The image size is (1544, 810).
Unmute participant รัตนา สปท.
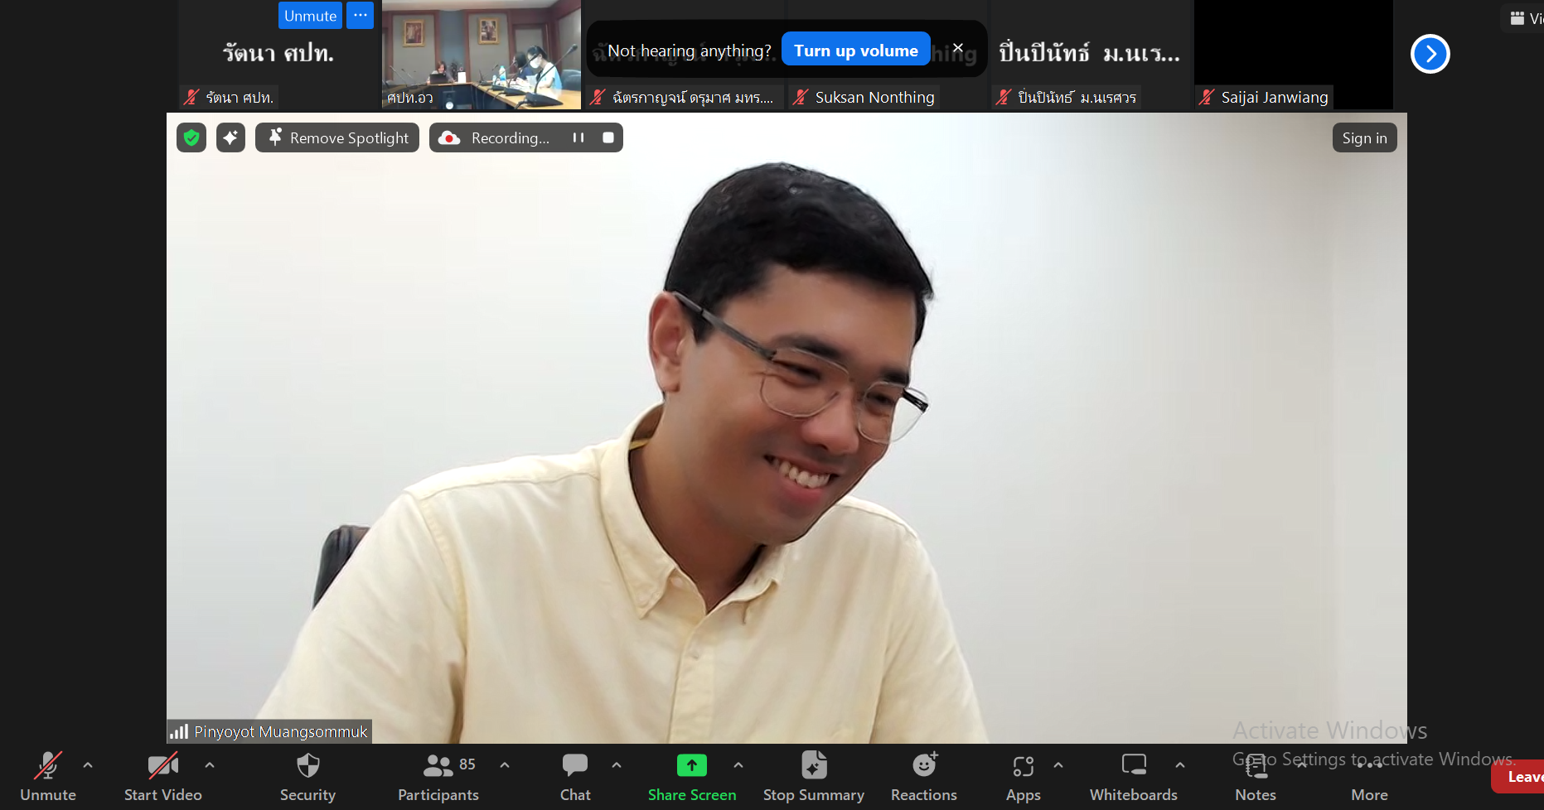click(x=311, y=16)
